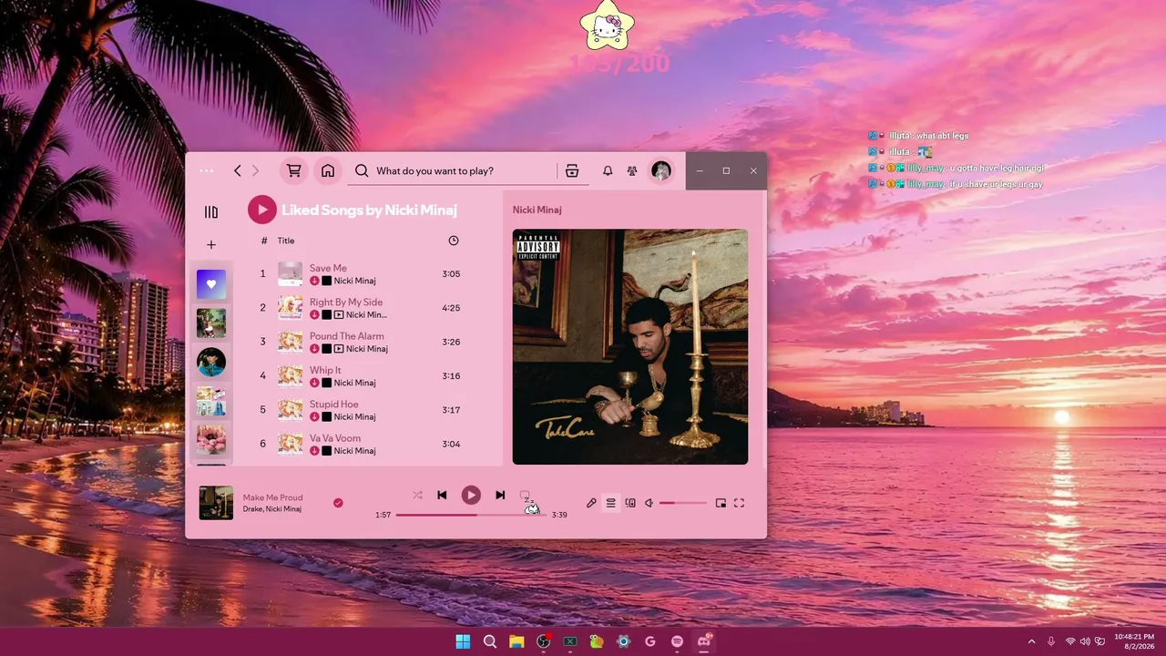This screenshot has width=1166, height=656.
Task: Open the Browse icon in search bar
Action: (572, 170)
